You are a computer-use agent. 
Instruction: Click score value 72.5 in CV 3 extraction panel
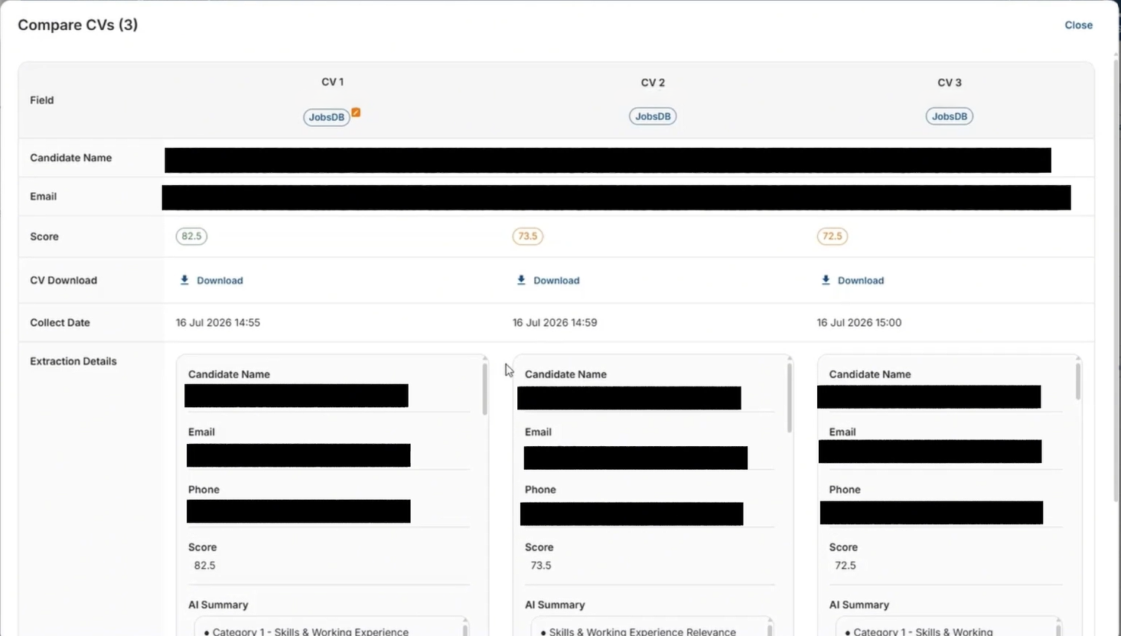[x=846, y=566]
